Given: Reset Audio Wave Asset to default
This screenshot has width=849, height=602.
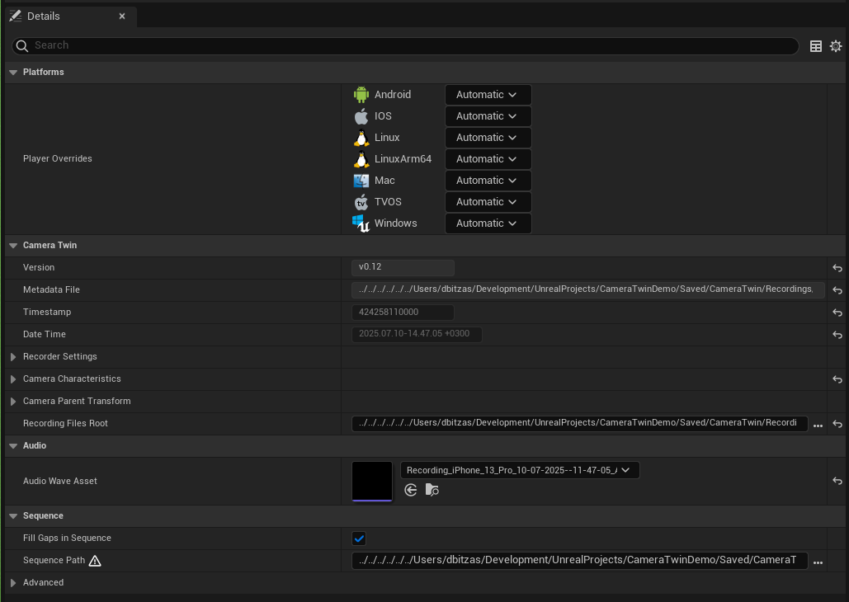Looking at the screenshot, I should [837, 482].
